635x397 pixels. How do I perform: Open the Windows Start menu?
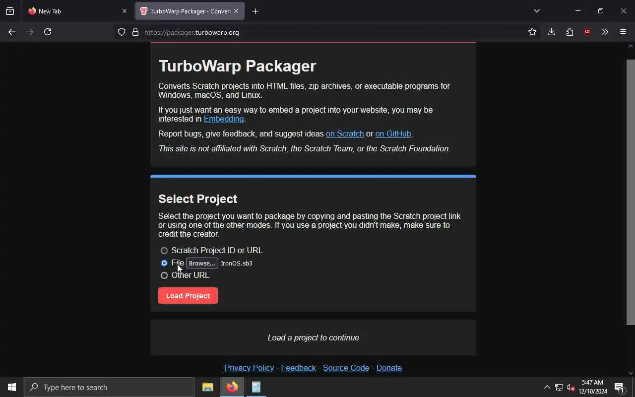pyautogui.click(x=12, y=387)
